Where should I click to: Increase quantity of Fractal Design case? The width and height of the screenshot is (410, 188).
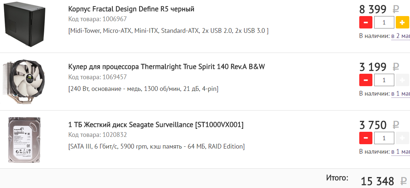(402, 22)
